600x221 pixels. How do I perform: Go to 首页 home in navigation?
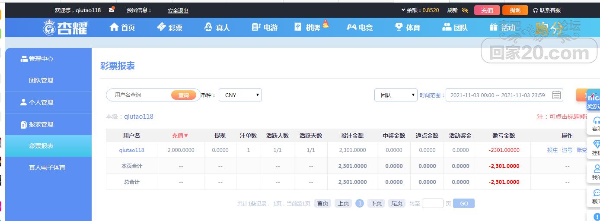[x=122, y=27]
